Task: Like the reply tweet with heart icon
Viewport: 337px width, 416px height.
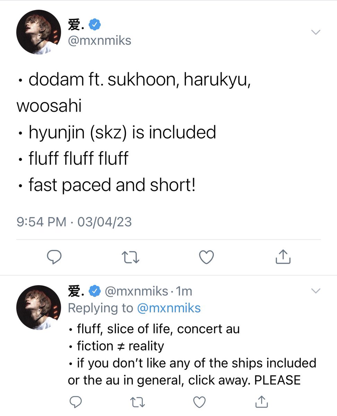Action: 199,402
